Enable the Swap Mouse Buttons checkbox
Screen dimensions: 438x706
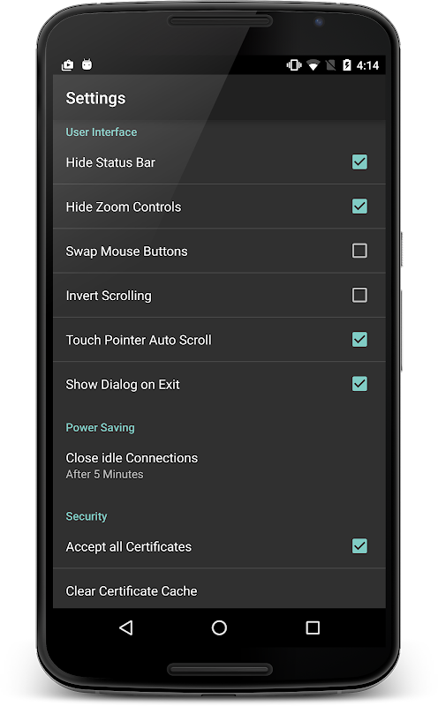click(x=359, y=251)
